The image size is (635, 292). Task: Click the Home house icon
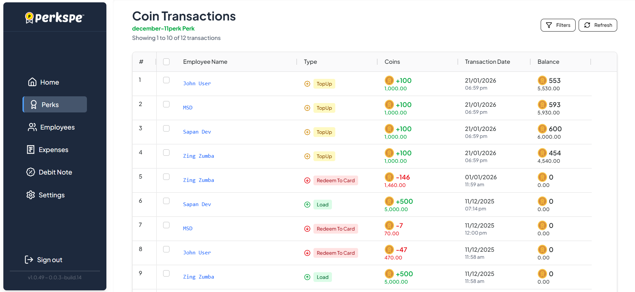coord(32,82)
